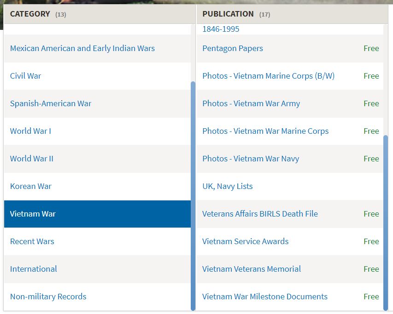Screen dimensions: 393x314
Task: Choose the Spanish-American War category
Action: point(51,103)
